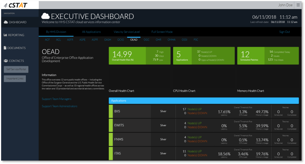305x164 pixels.
Task: Click the green status bar beside EWITS
Action: [x=111, y=126]
